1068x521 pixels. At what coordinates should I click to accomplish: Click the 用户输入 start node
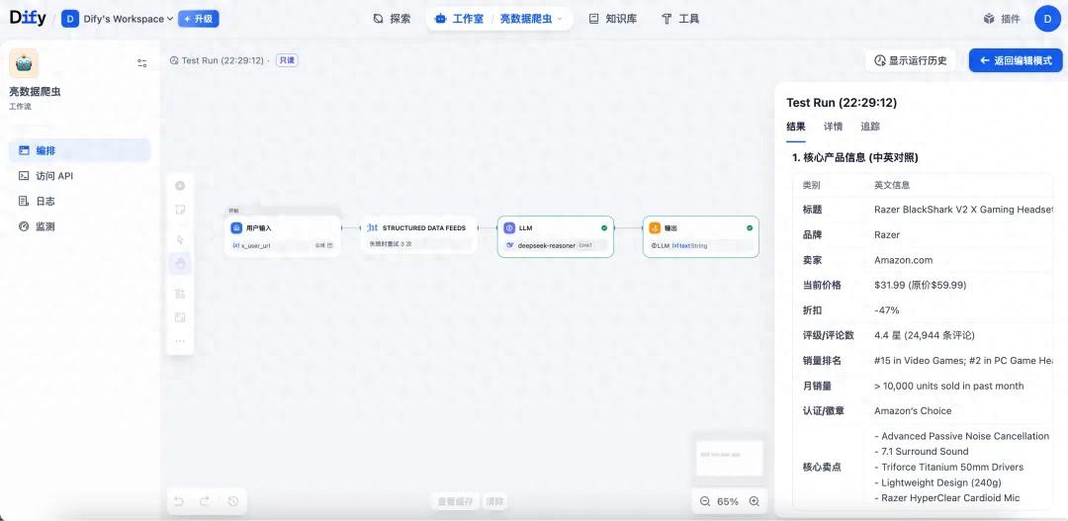click(283, 236)
